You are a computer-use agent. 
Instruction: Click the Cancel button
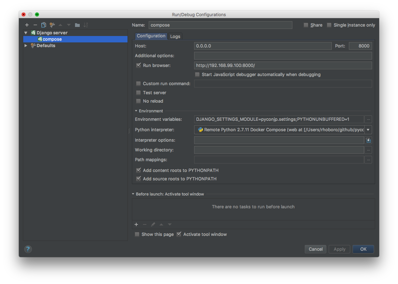point(316,249)
